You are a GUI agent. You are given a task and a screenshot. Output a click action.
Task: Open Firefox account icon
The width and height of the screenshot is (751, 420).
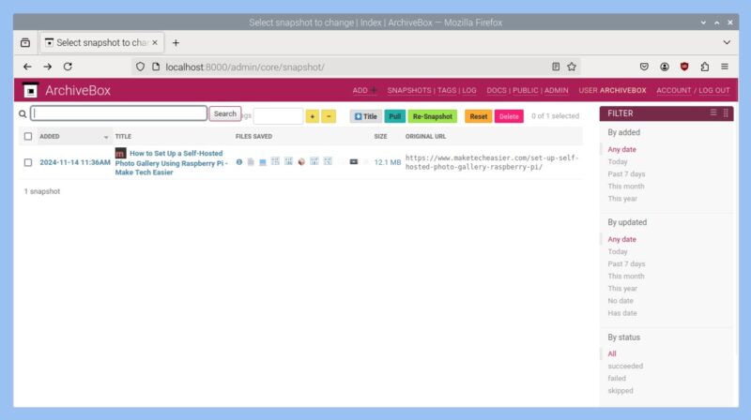tap(665, 67)
